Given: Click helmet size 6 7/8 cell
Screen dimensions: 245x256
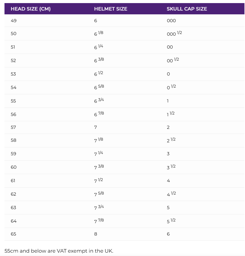Looking at the screenshot, I should coord(99,114).
